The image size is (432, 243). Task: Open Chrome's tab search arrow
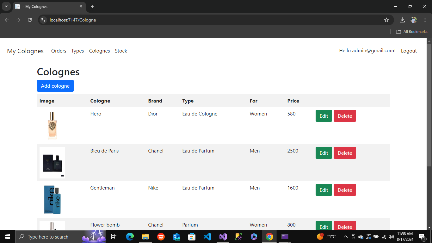[x=6, y=6]
